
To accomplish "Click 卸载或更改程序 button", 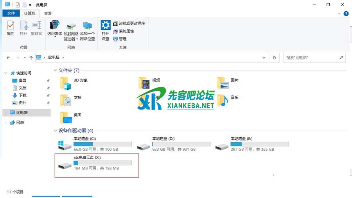I will (129, 23).
